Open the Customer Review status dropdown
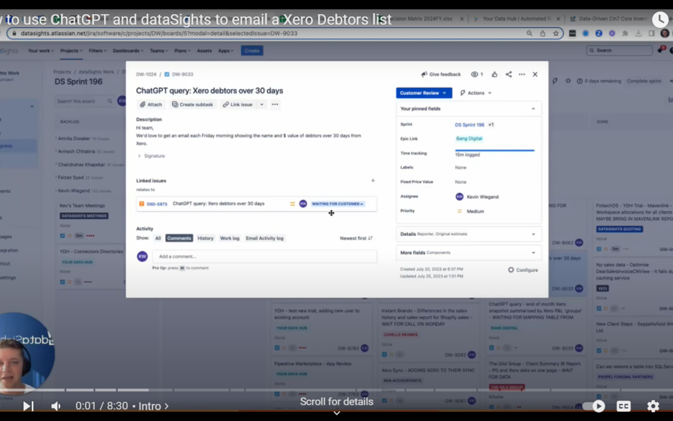This screenshot has width=673, height=421. pyautogui.click(x=424, y=93)
